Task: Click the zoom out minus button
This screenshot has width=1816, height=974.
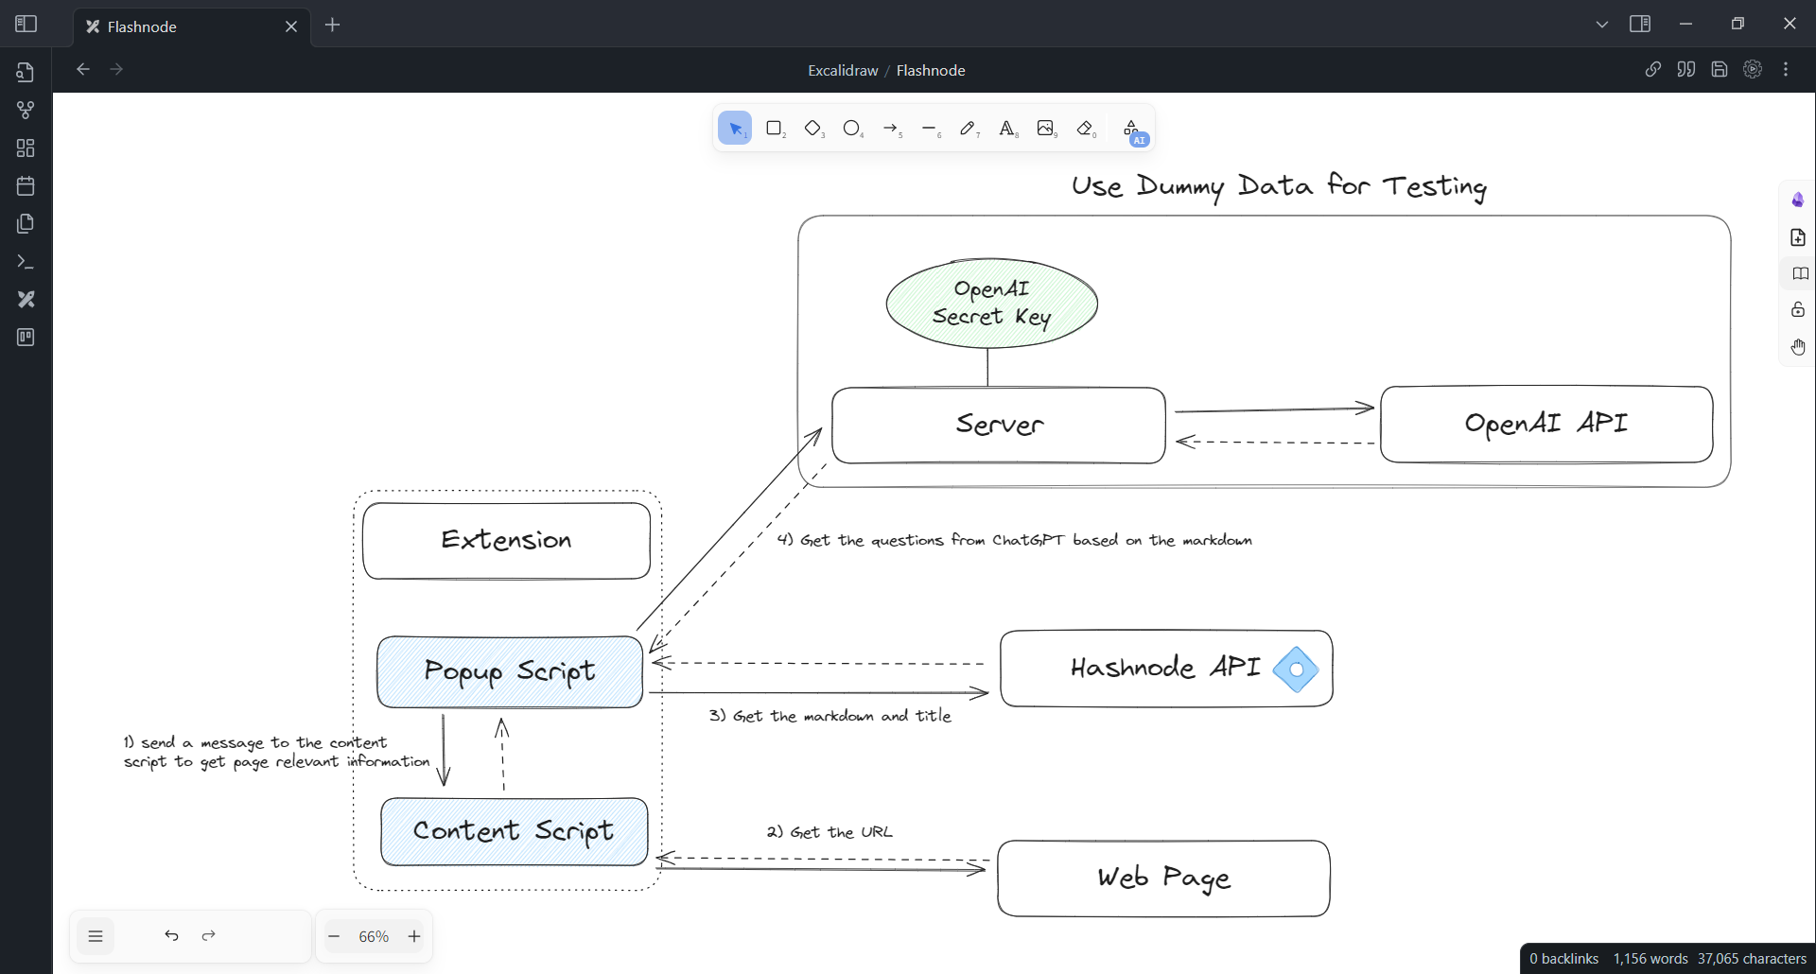Action: pos(334,936)
